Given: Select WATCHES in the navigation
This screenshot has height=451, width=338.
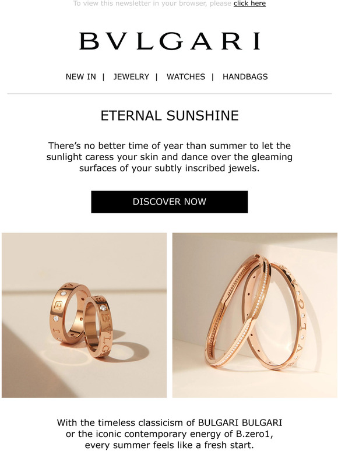Looking at the screenshot, I should click(x=186, y=77).
